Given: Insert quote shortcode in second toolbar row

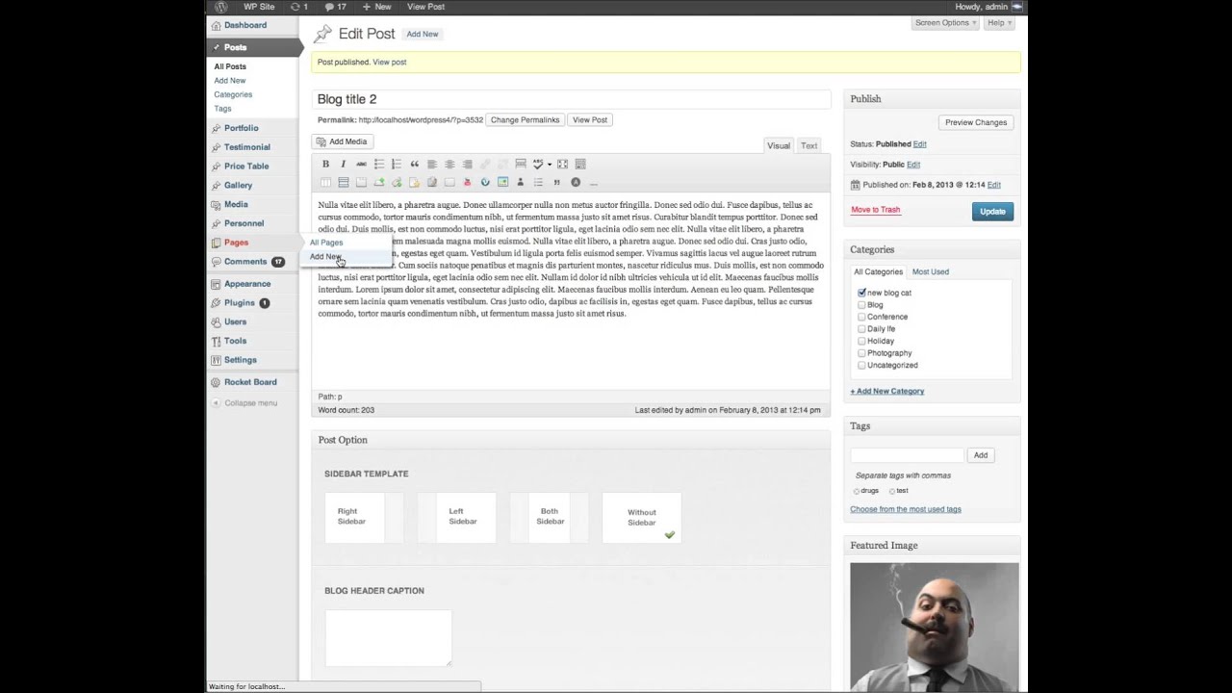Looking at the screenshot, I should (x=556, y=182).
